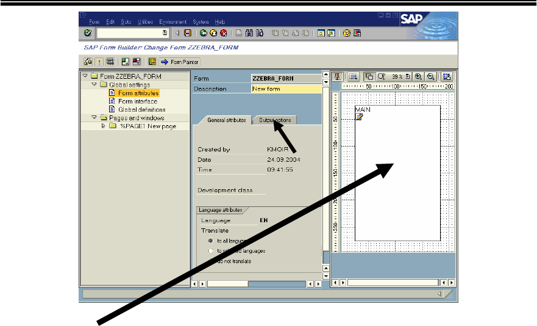Click the status bar expand triangle
The image size is (537, 326).
pyautogui.click(x=439, y=294)
